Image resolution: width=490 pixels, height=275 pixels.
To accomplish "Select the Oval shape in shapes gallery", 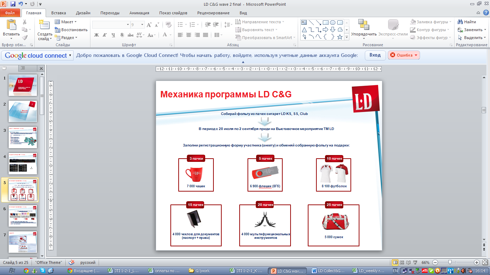I will [x=333, y=23].
